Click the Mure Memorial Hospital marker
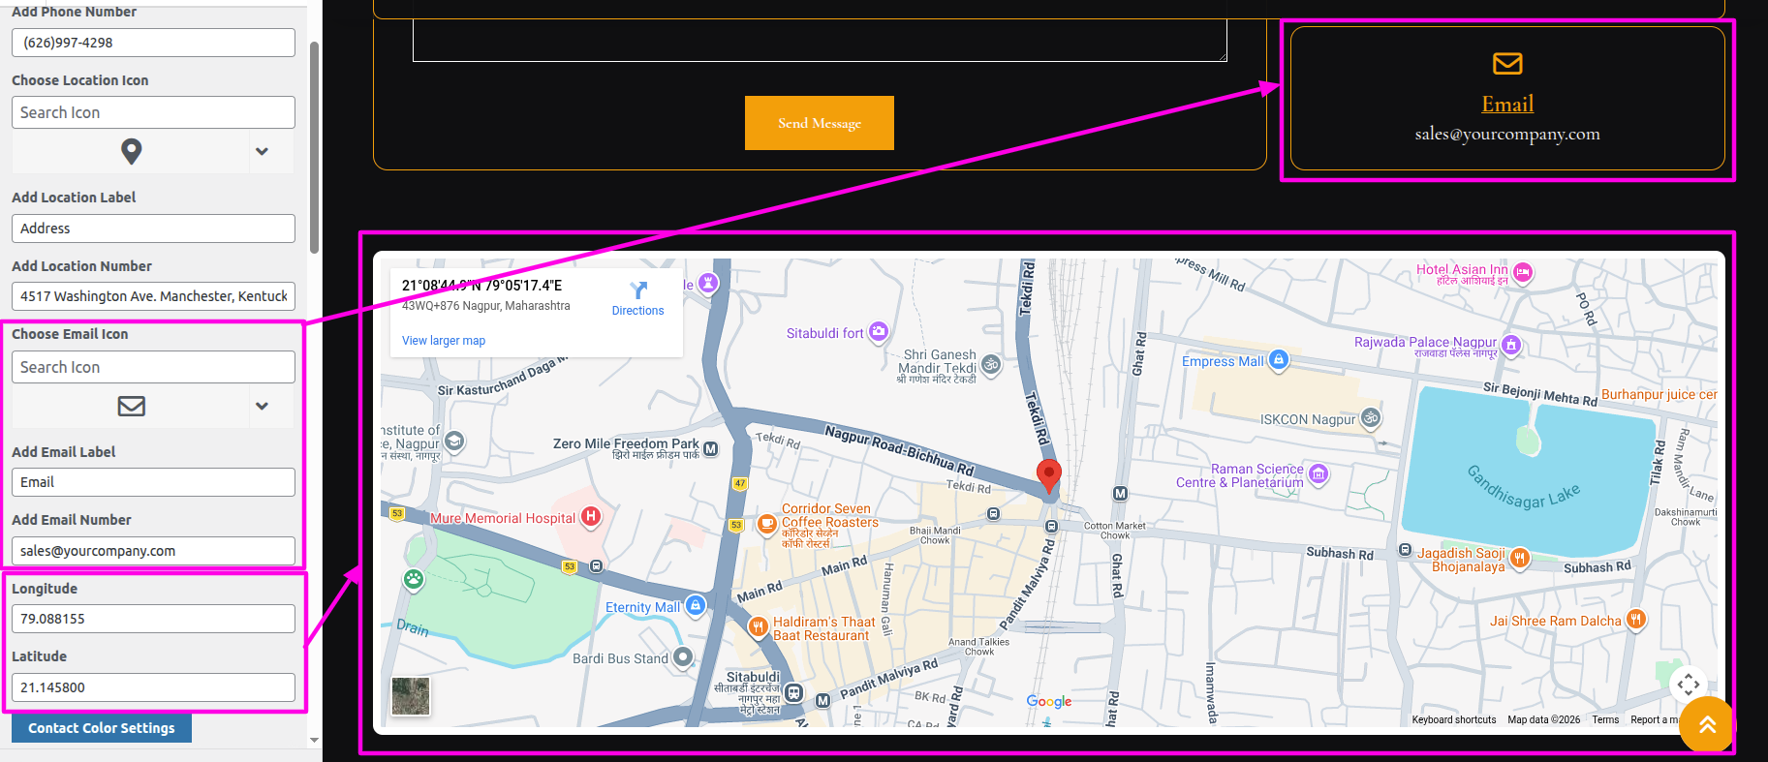Image resolution: width=1768 pixels, height=762 pixels. (590, 517)
